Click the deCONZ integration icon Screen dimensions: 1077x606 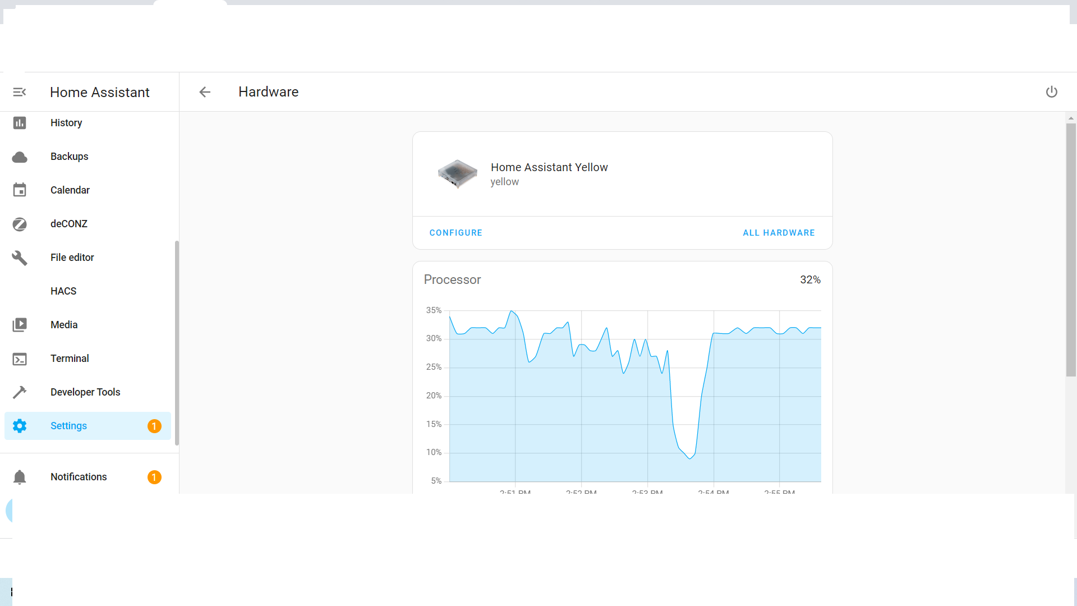(x=20, y=224)
